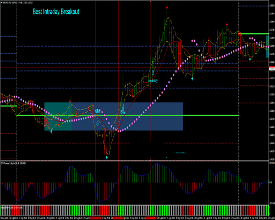Click the red down arrow above blue box

[70, 101]
